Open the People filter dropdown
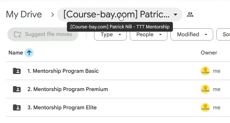Viewport: 230px width, 123px height. tap(148, 34)
